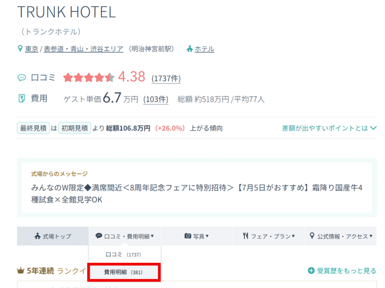Screen dimensions: 385x288
Task: Click the plus icon beside 受賞歴をもっと見る
Action: tap(311, 271)
